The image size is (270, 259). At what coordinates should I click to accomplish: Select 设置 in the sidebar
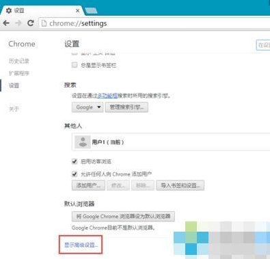[14, 85]
